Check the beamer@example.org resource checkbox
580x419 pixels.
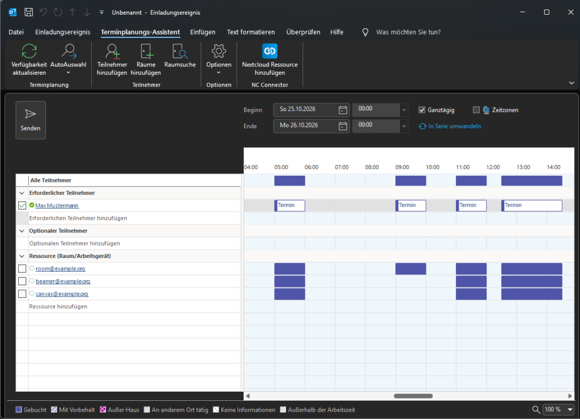coord(22,281)
